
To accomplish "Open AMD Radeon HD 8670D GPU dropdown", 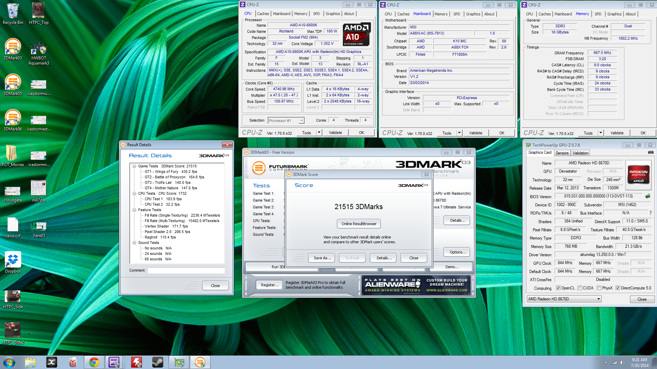I will (x=564, y=299).
